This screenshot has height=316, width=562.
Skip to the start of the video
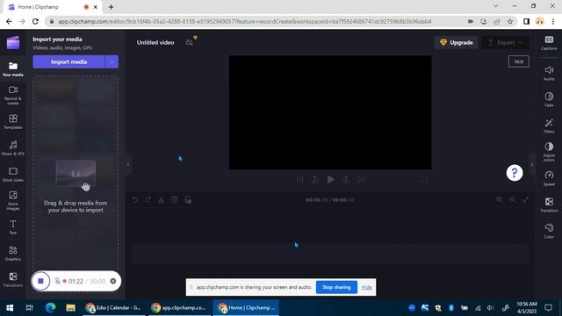click(x=299, y=179)
